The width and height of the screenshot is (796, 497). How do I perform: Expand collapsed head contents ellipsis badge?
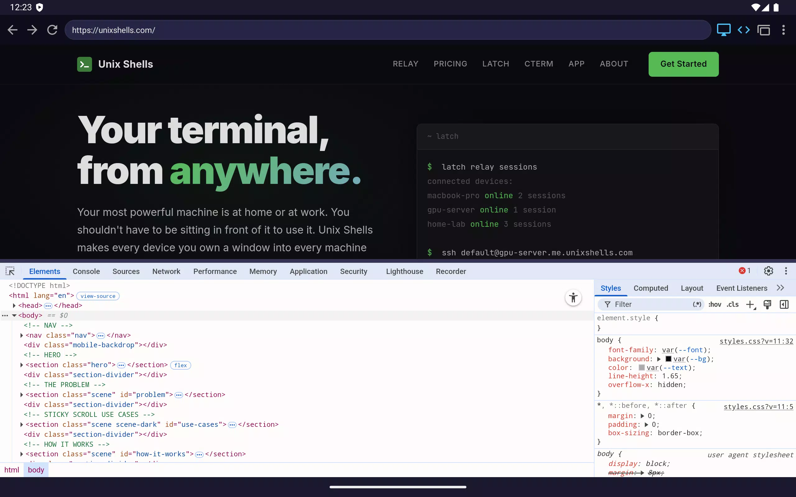point(48,306)
